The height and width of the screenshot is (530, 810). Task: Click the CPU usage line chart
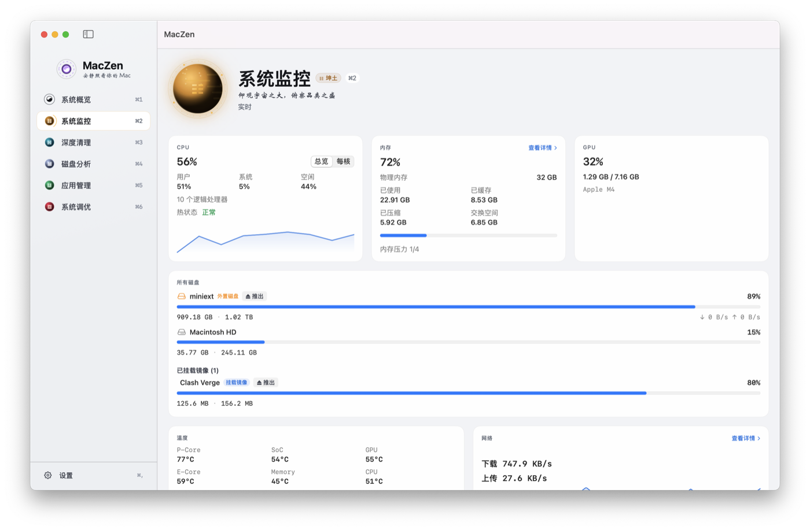pos(266,242)
